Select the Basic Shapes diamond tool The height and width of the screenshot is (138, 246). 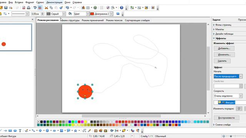click(40, 130)
